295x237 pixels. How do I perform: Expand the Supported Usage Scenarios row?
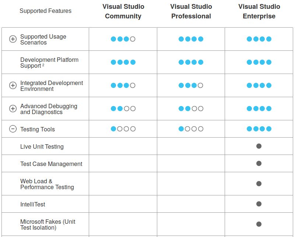(x=13, y=39)
